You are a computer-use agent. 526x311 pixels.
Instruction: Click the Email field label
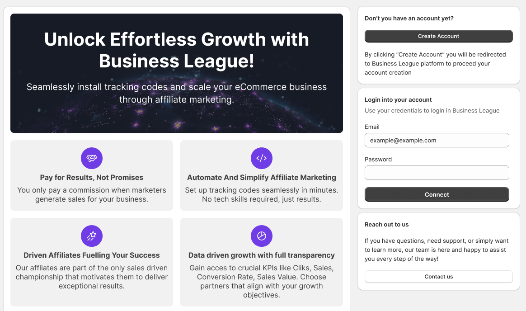point(372,127)
